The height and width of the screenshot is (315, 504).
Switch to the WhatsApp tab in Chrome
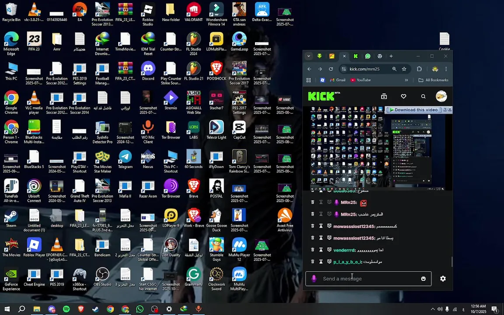pyautogui.click(x=367, y=56)
